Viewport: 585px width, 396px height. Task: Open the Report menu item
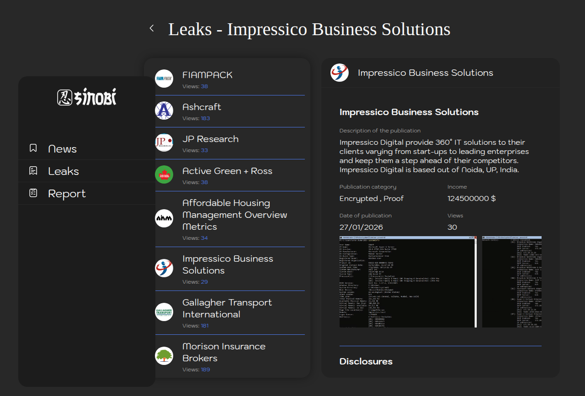[x=67, y=194]
